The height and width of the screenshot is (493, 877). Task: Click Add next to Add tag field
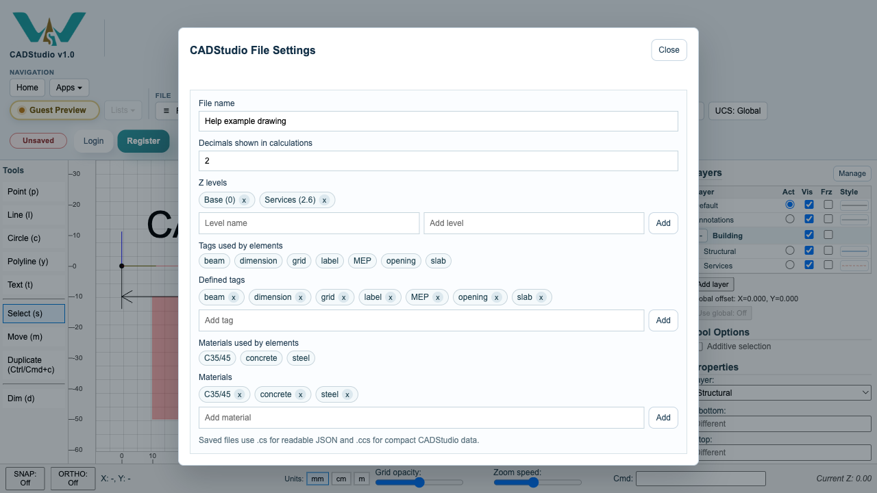coord(663,320)
